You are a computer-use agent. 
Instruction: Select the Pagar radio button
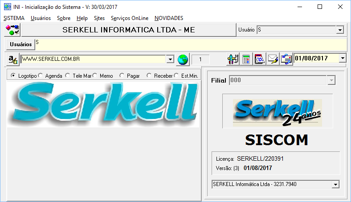(x=122, y=75)
